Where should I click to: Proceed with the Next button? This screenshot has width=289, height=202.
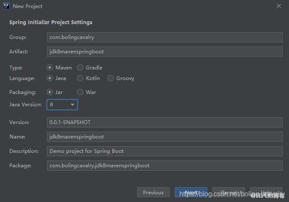pyautogui.click(x=191, y=192)
